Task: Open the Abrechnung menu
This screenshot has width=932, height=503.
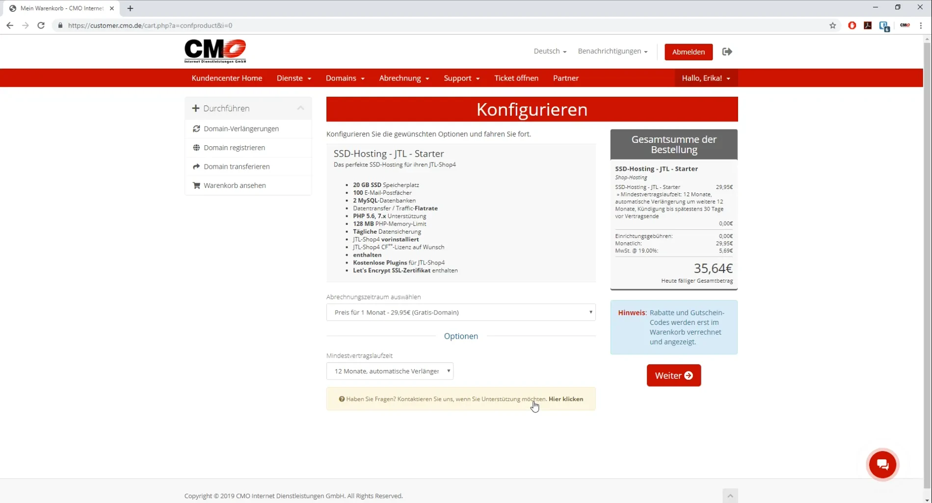Action: coord(404,78)
